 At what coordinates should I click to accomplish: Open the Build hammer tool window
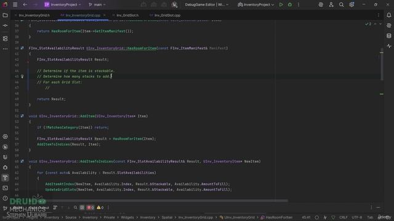coord(5,177)
